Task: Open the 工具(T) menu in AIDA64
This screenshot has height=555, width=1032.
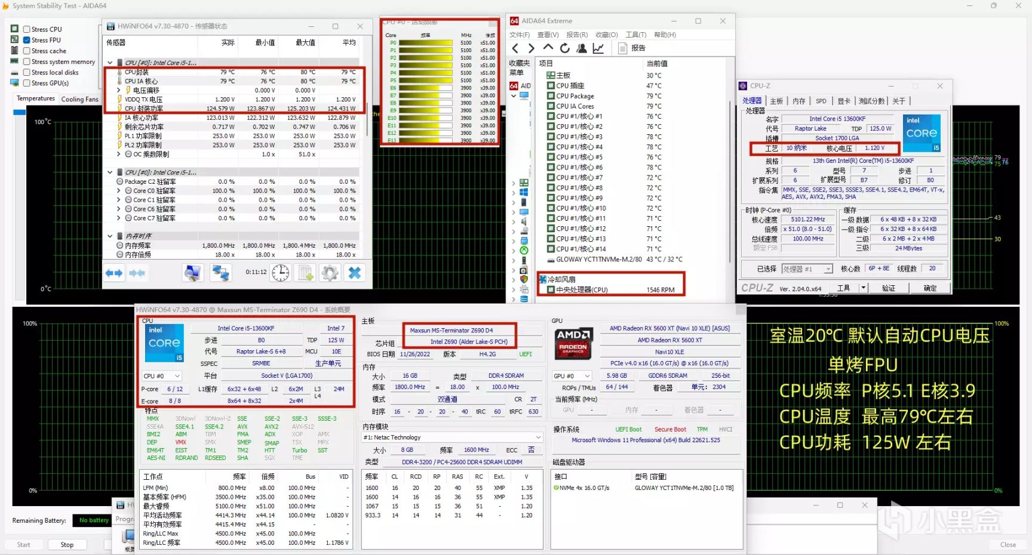Action: (636, 35)
